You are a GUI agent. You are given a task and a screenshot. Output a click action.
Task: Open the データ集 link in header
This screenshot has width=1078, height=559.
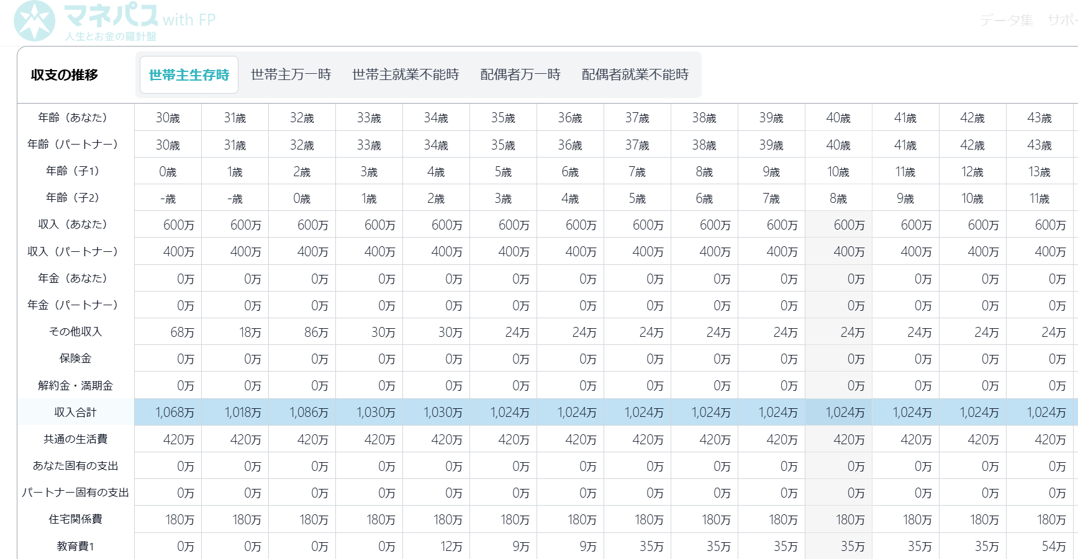1006,20
